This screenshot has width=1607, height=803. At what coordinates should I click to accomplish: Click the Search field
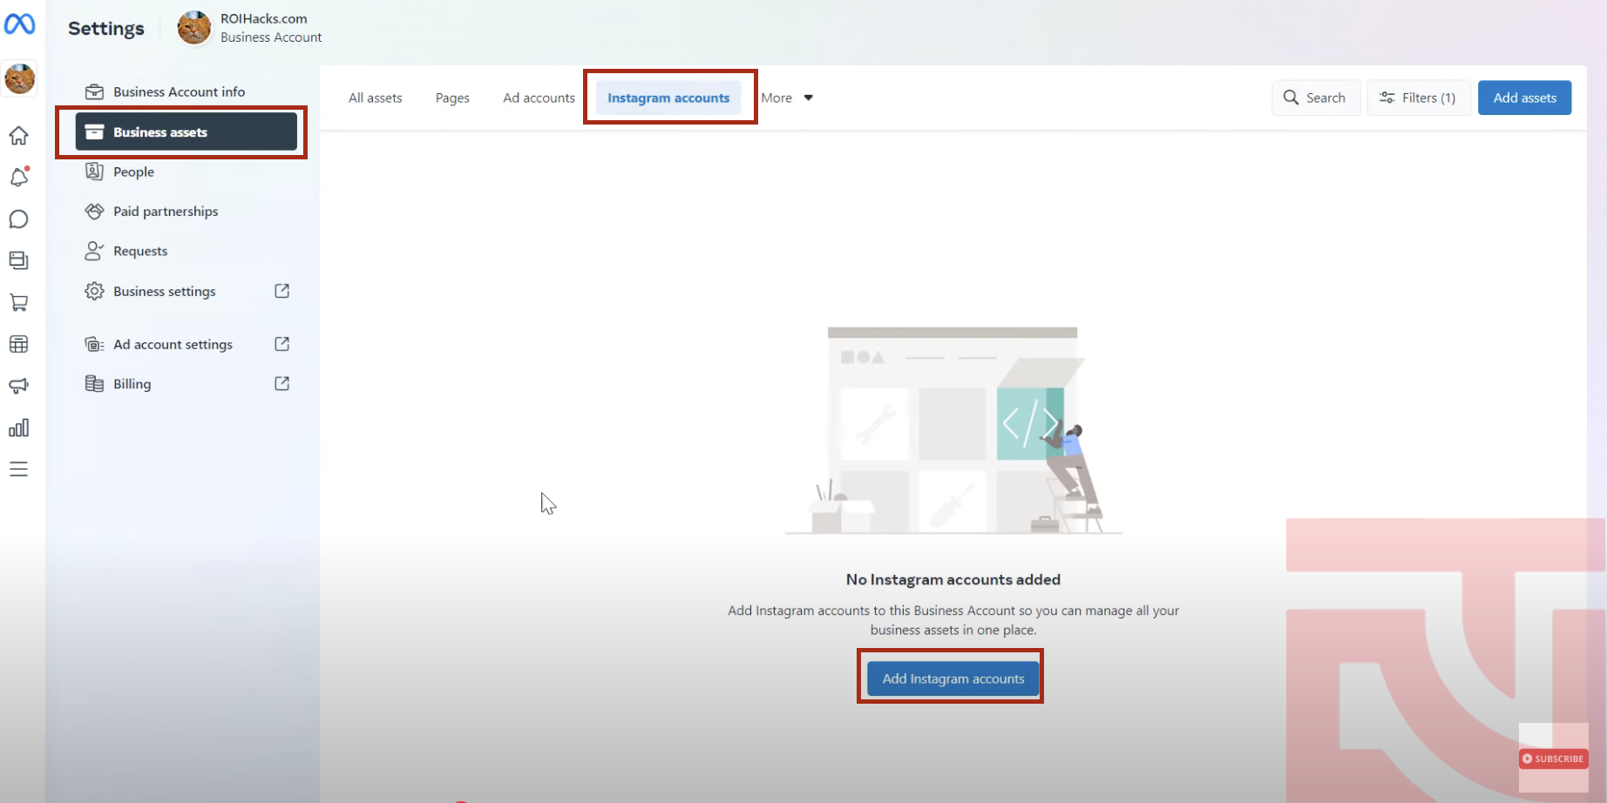click(x=1316, y=98)
